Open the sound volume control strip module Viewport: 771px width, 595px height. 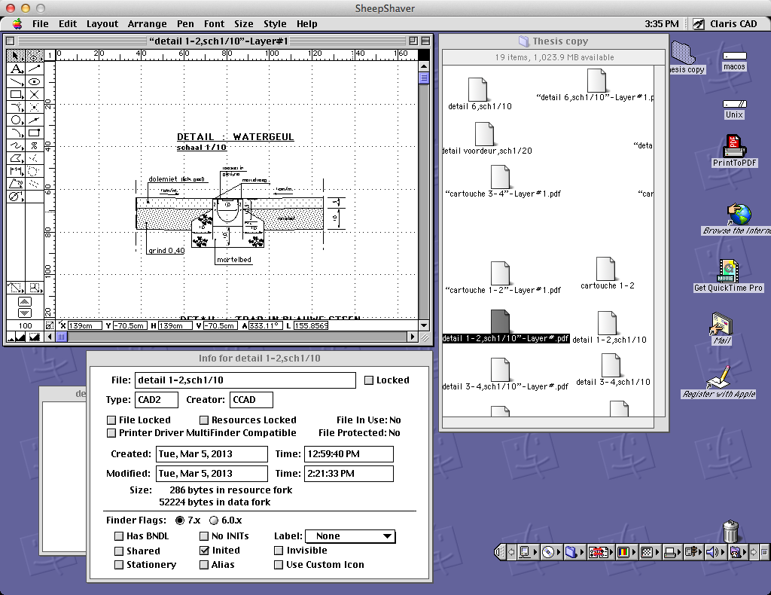pos(712,552)
